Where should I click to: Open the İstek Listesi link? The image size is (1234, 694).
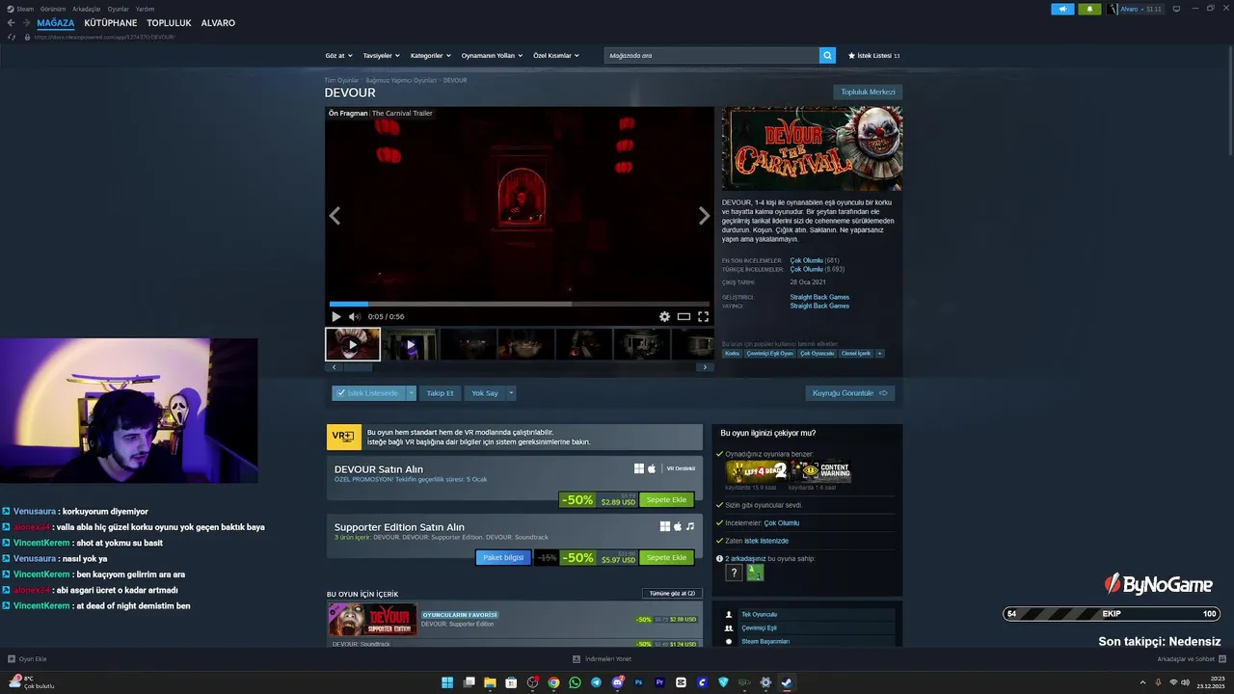point(873,56)
